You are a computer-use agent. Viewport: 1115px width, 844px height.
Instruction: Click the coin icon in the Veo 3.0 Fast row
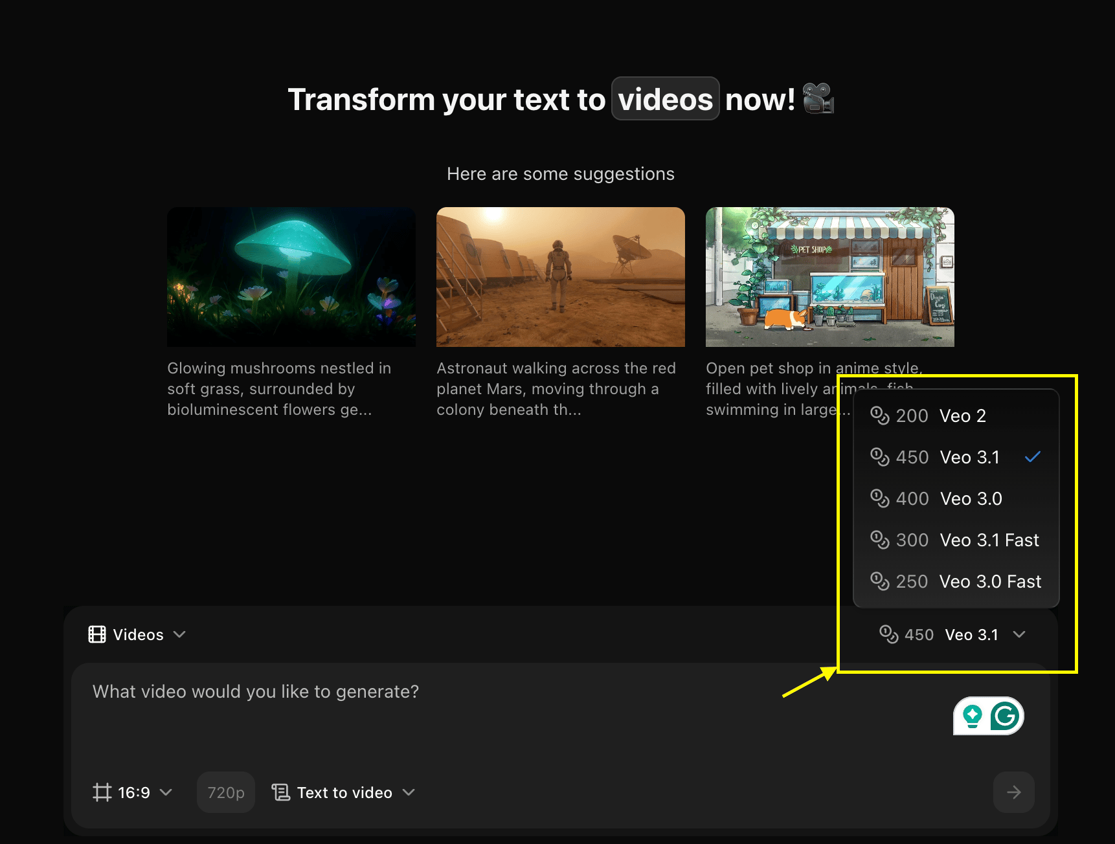880,581
